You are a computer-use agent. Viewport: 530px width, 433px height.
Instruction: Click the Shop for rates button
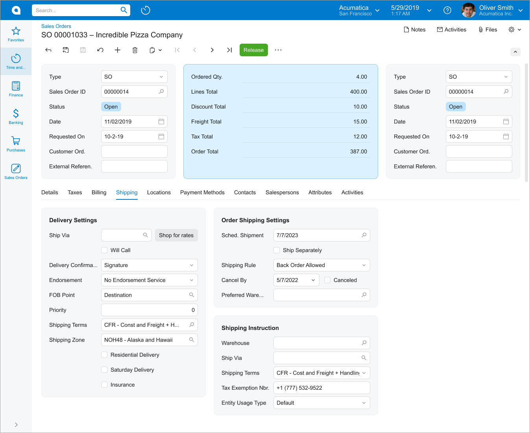pos(176,235)
